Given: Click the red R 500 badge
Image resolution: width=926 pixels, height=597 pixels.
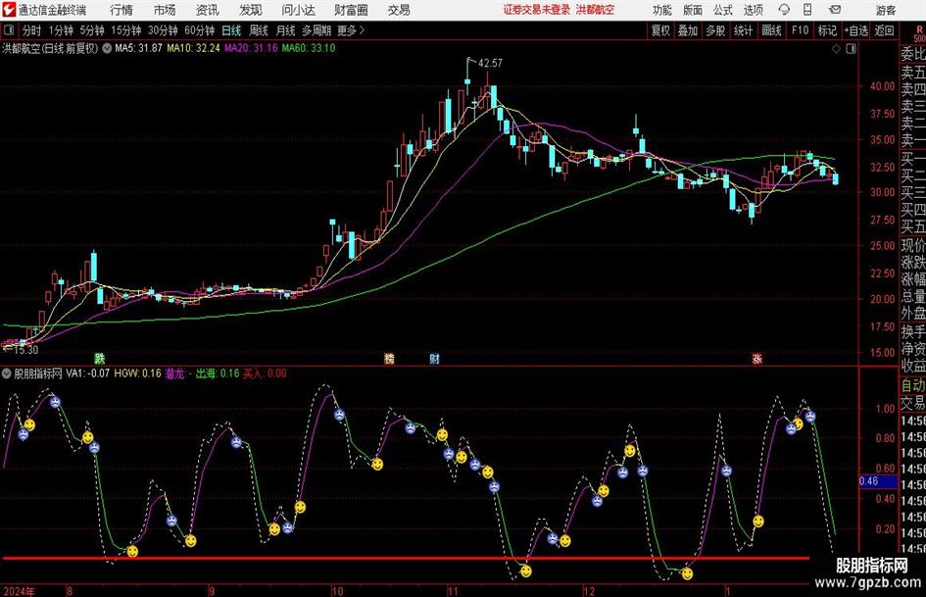Looking at the screenshot, I should [x=919, y=33].
